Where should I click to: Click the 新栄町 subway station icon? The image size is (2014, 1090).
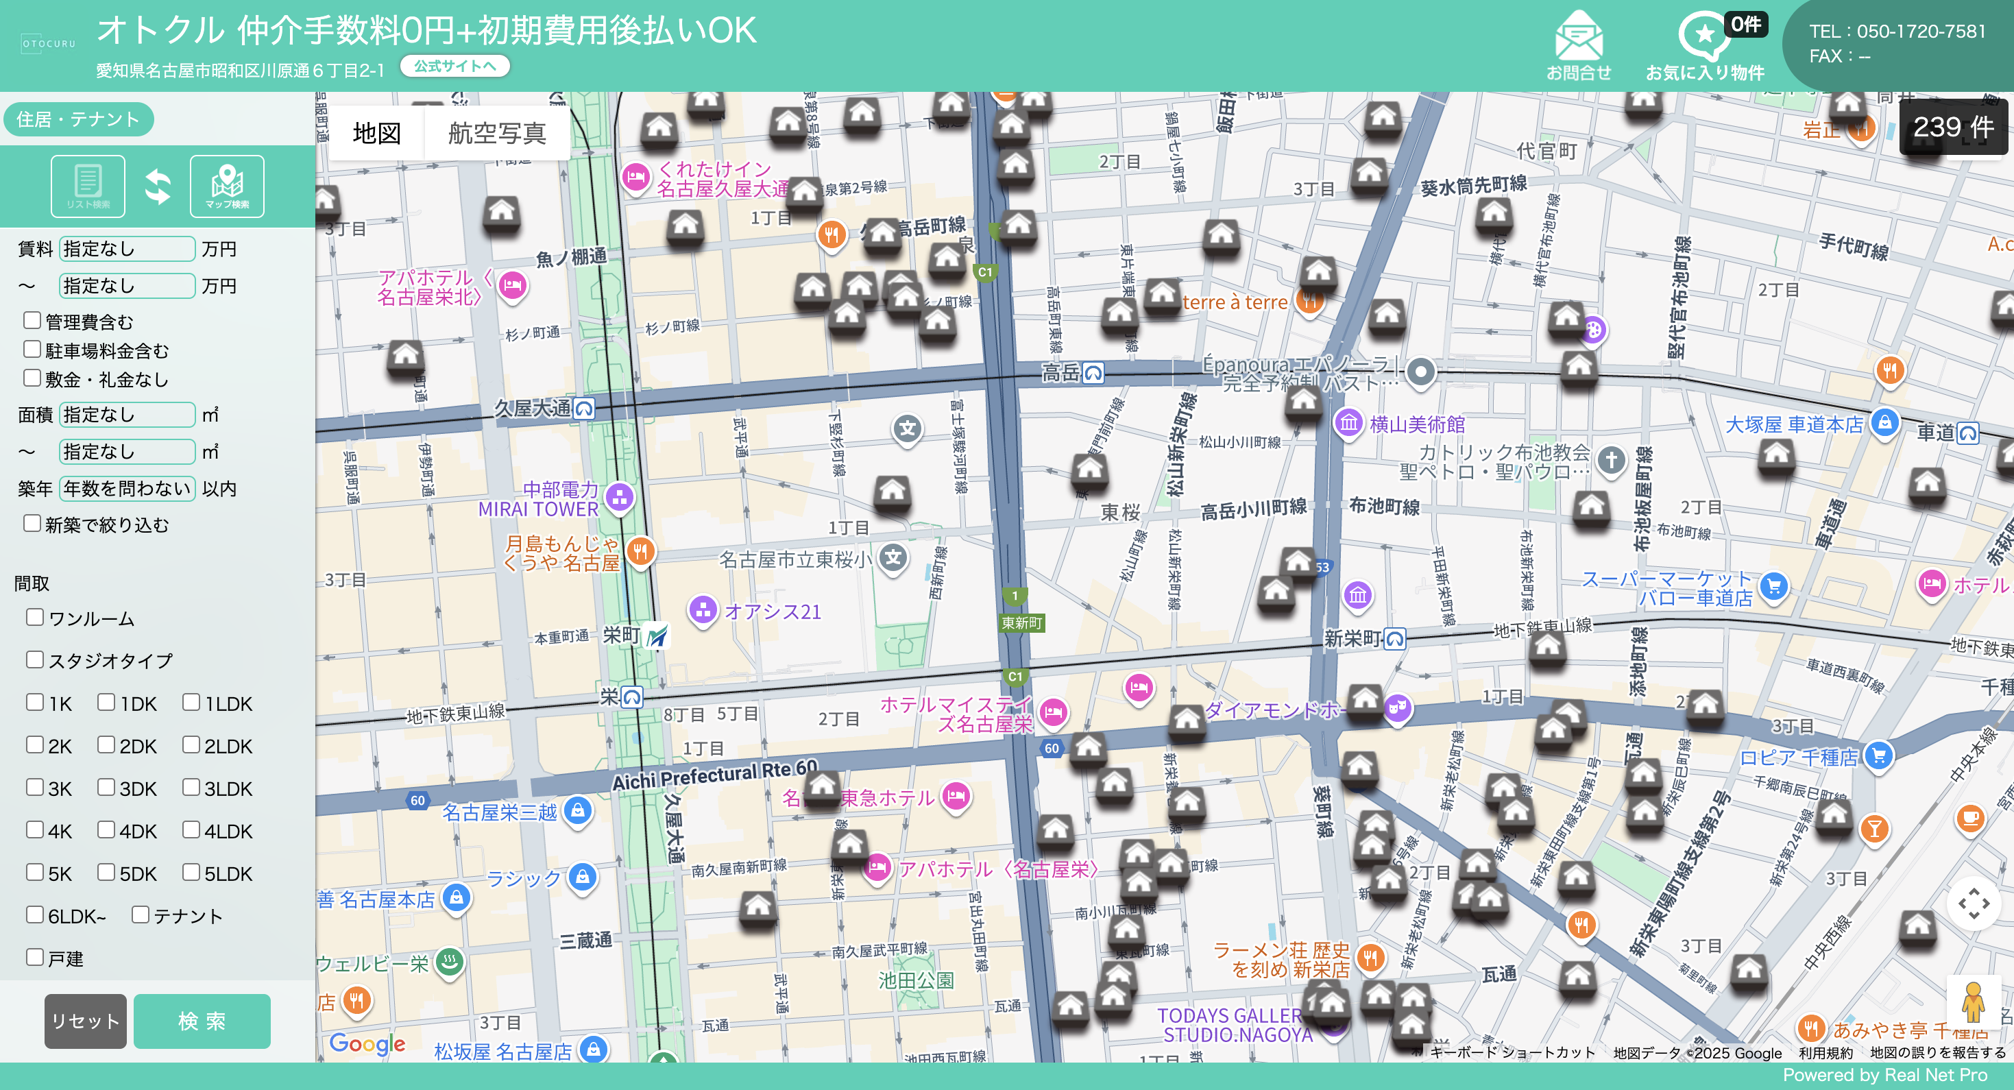(1396, 639)
